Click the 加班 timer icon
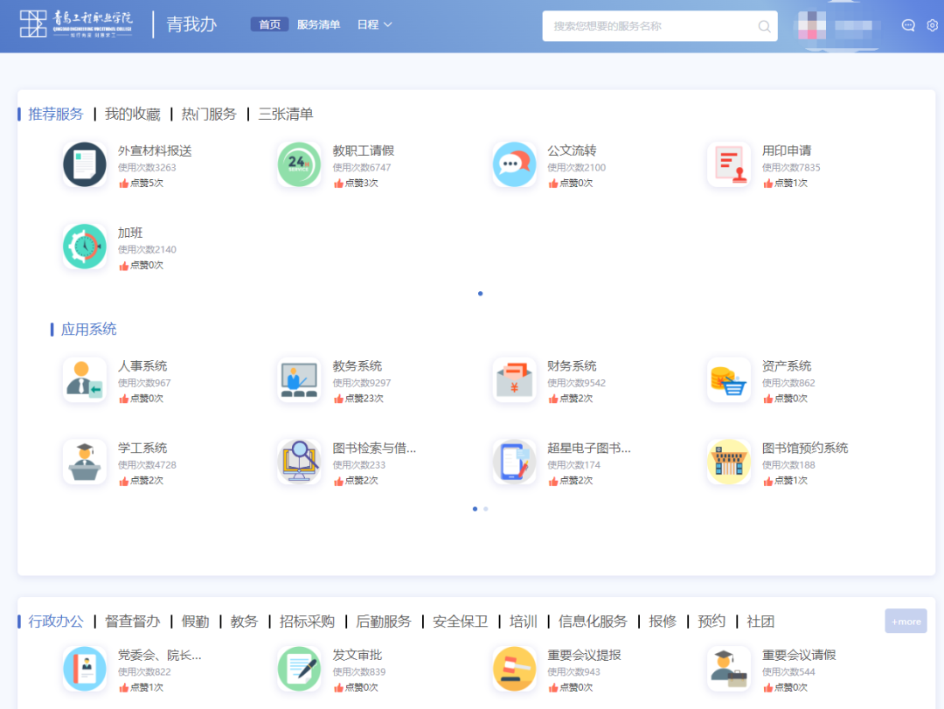The width and height of the screenshot is (944, 709). tap(84, 247)
